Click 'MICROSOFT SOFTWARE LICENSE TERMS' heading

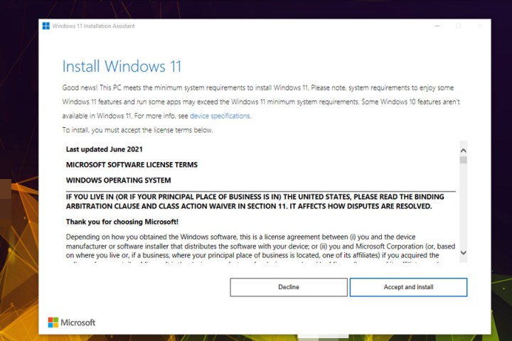[x=132, y=165]
